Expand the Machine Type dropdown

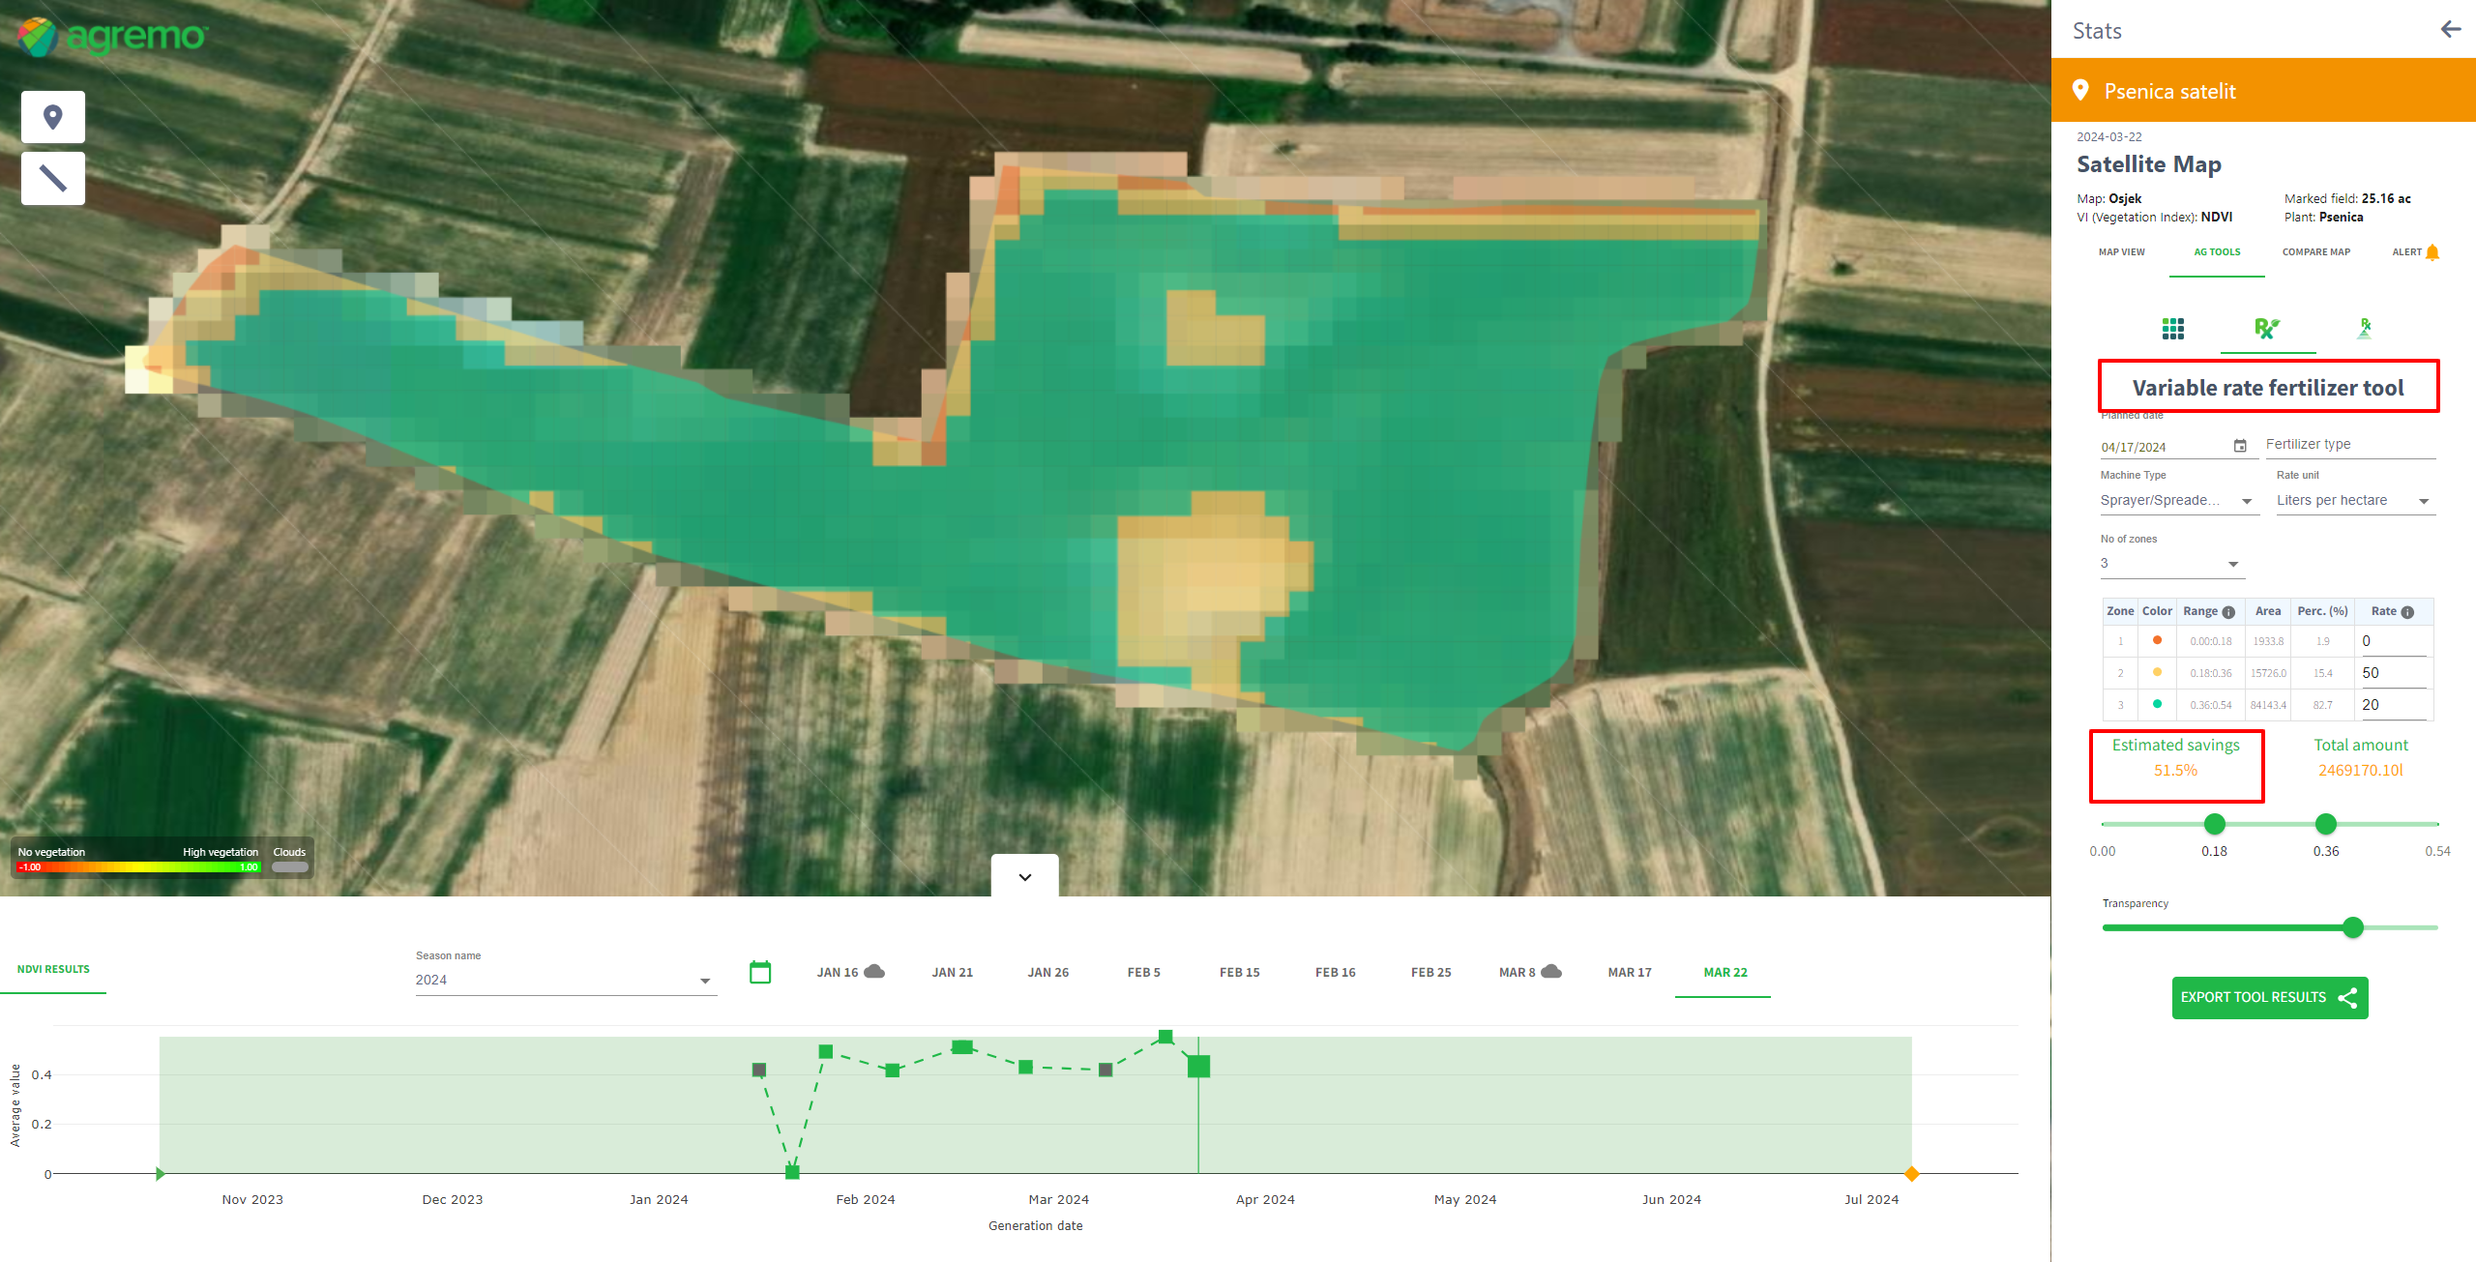coord(2247,501)
